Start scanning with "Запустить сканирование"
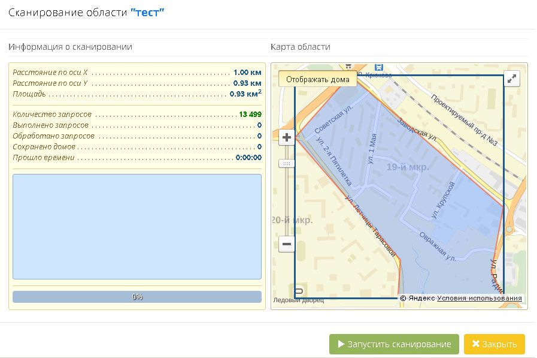Screen dimensions: 537x358 (394, 344)
